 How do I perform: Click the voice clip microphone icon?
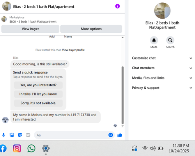pyautogui.click(x=4, y=135)
